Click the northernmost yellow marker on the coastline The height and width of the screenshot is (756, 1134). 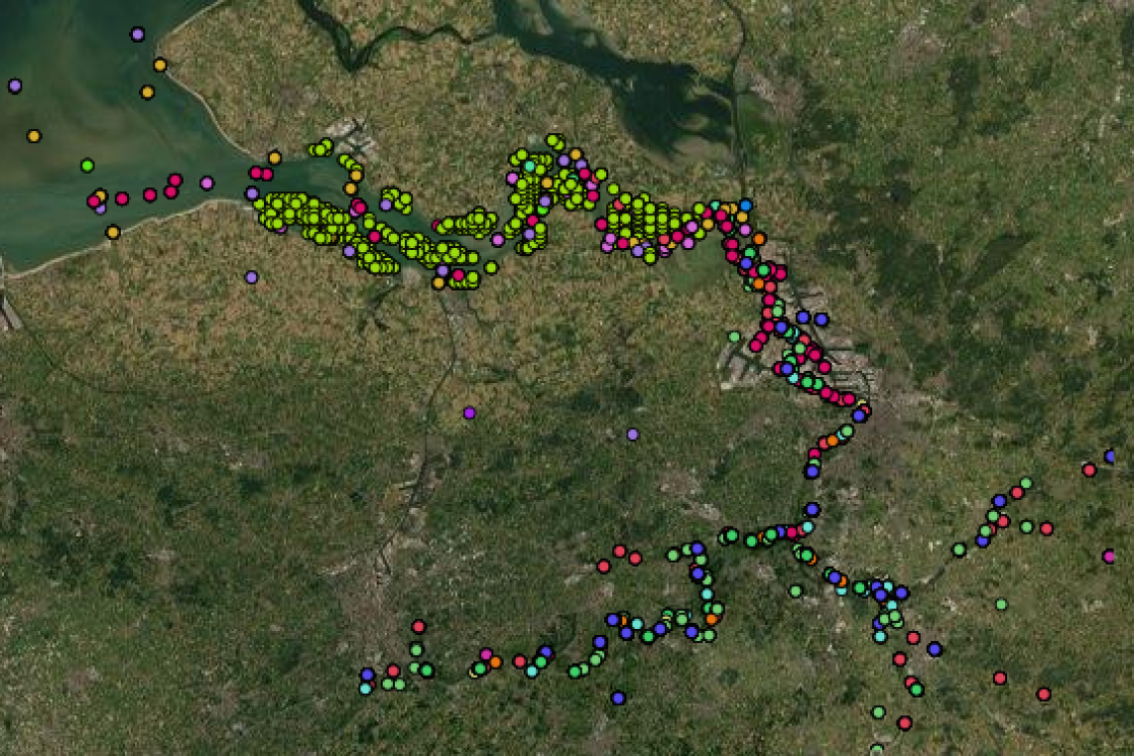[x=160, y=64]
